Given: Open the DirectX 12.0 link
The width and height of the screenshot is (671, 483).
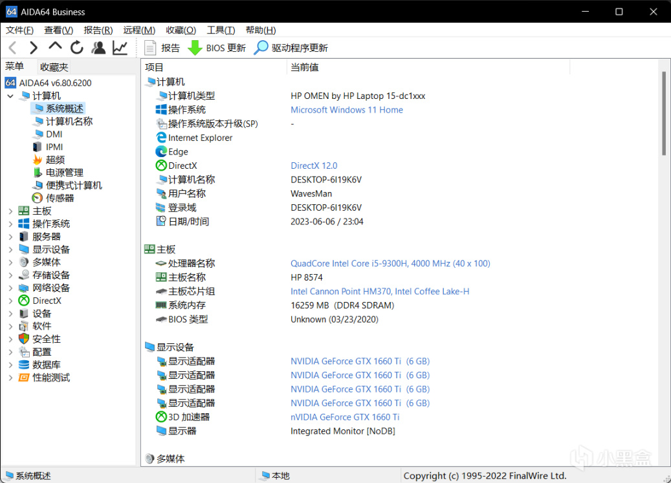Looking at the screenshot, I should coord(314,166).
